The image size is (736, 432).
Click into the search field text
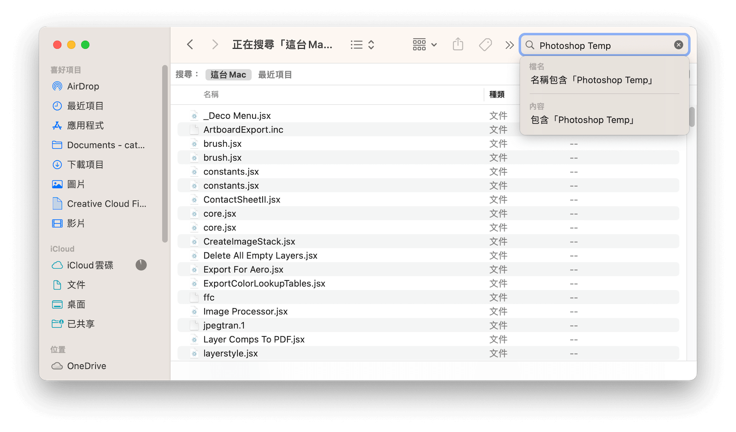[x=575, y=46]
